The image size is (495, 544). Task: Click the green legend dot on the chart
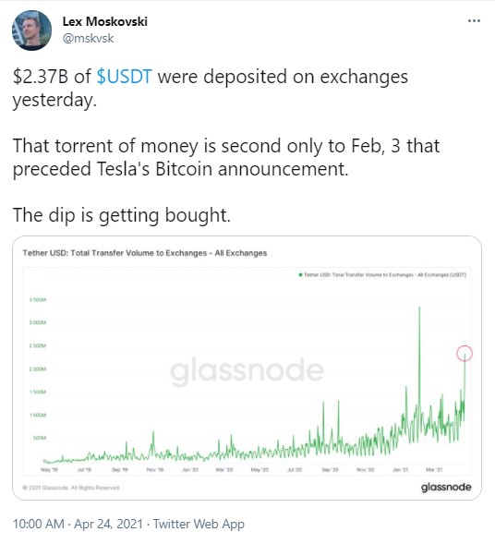click(x=300, y=275)
